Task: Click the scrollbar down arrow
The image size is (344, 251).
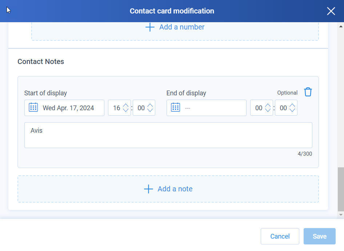Action: [x=341, y=215]
